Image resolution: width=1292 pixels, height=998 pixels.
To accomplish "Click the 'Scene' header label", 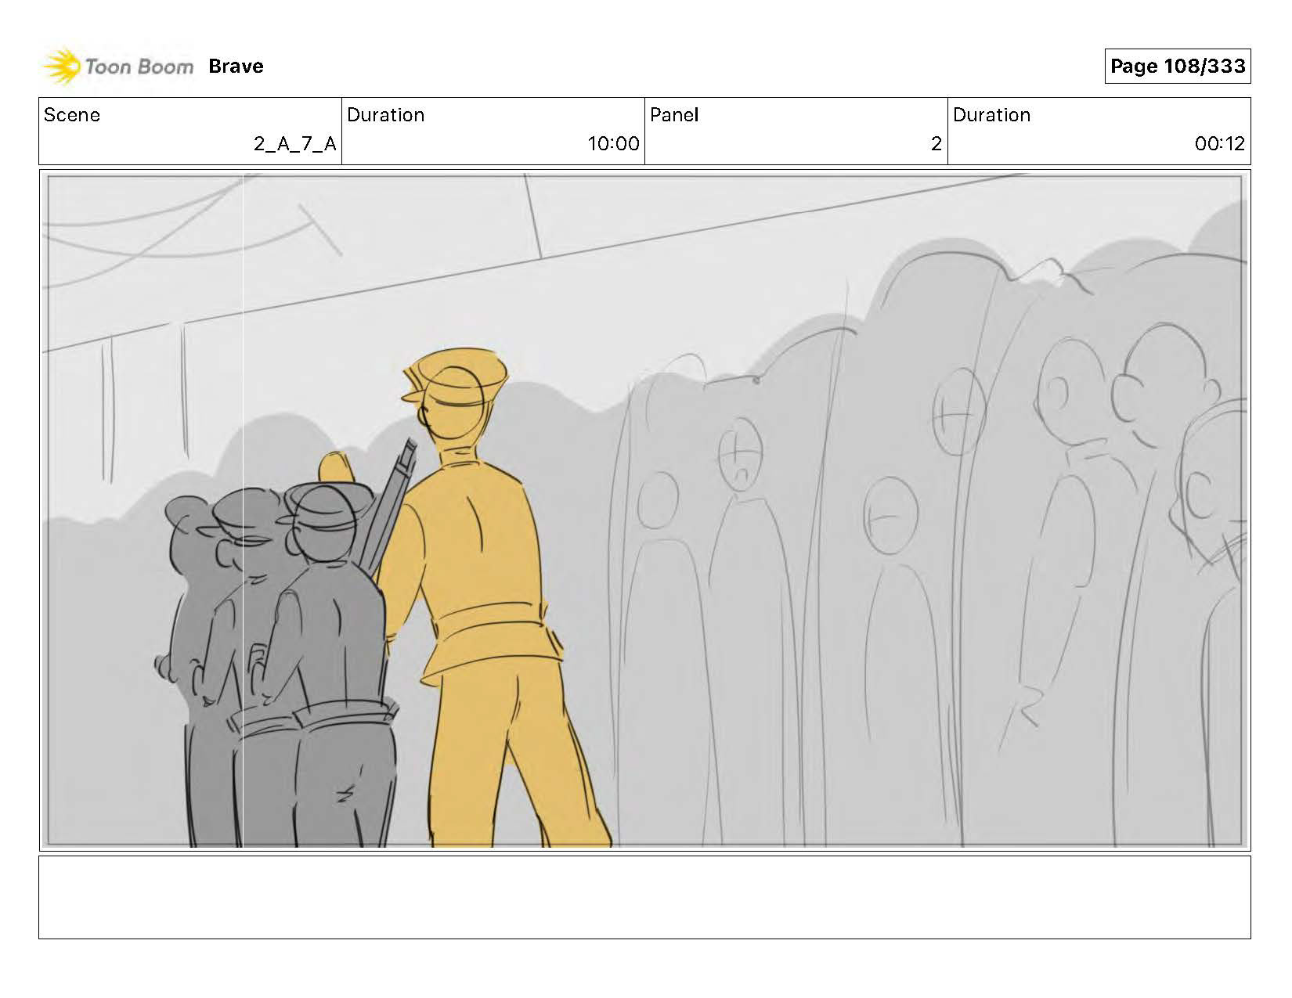I will [x=72, y=115].
